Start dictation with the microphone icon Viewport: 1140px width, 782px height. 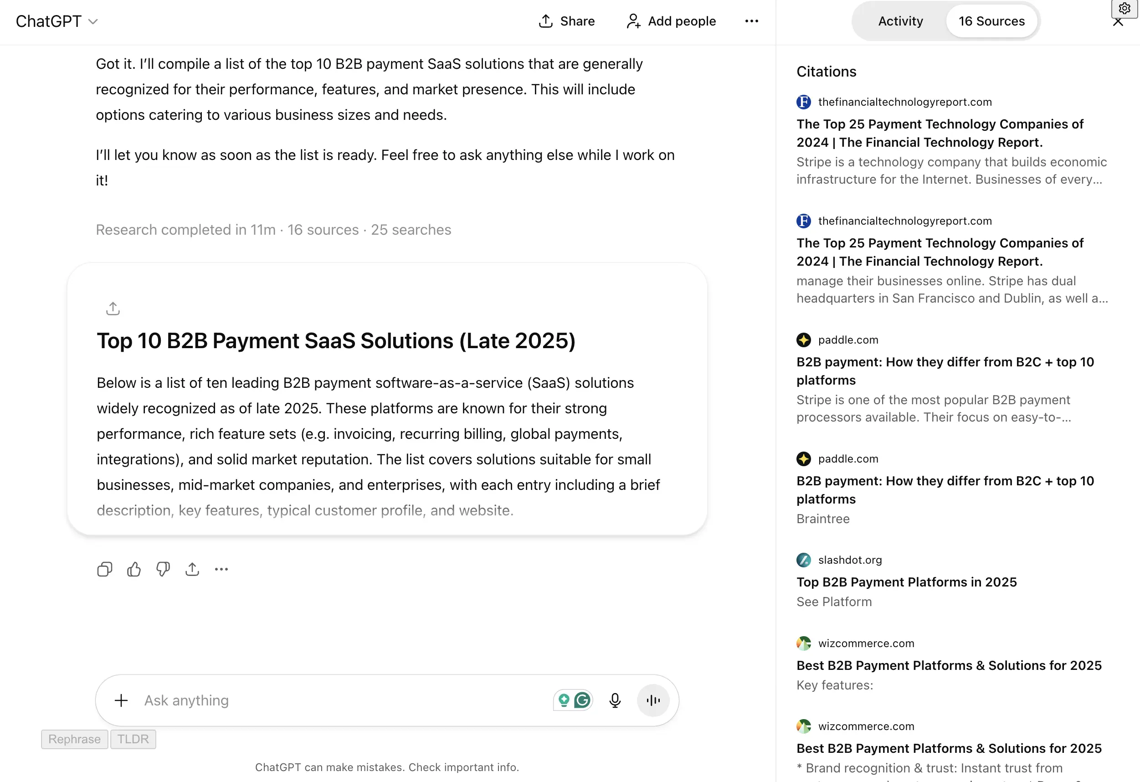615,700
